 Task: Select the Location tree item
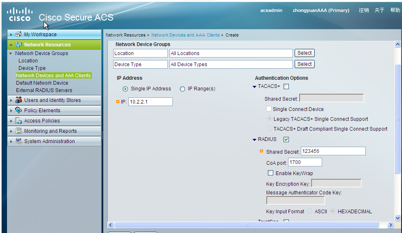click(x=28, y=61)
